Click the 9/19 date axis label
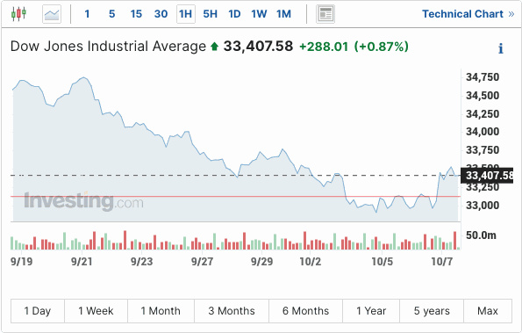The height and width of the screenshot is (333, 522). [x=22, y=261]
